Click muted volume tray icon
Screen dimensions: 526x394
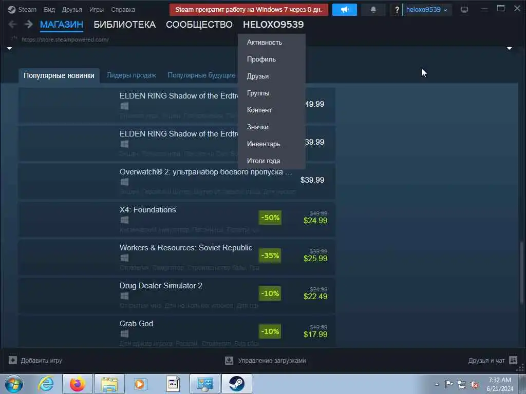click(x=474, y=384)
